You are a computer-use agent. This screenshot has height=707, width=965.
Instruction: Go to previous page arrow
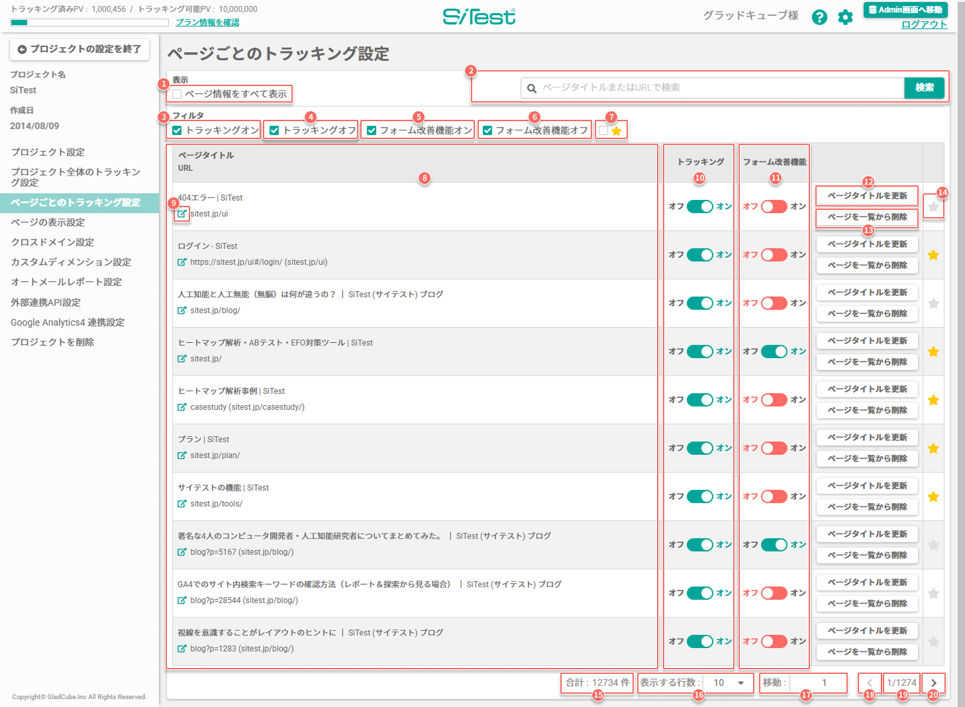tap(870, 683)
